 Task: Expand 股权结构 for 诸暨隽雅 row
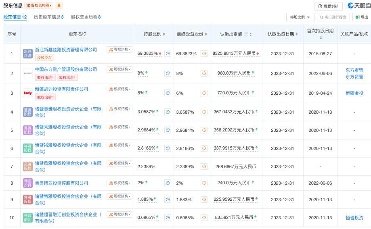coord(119,196)
